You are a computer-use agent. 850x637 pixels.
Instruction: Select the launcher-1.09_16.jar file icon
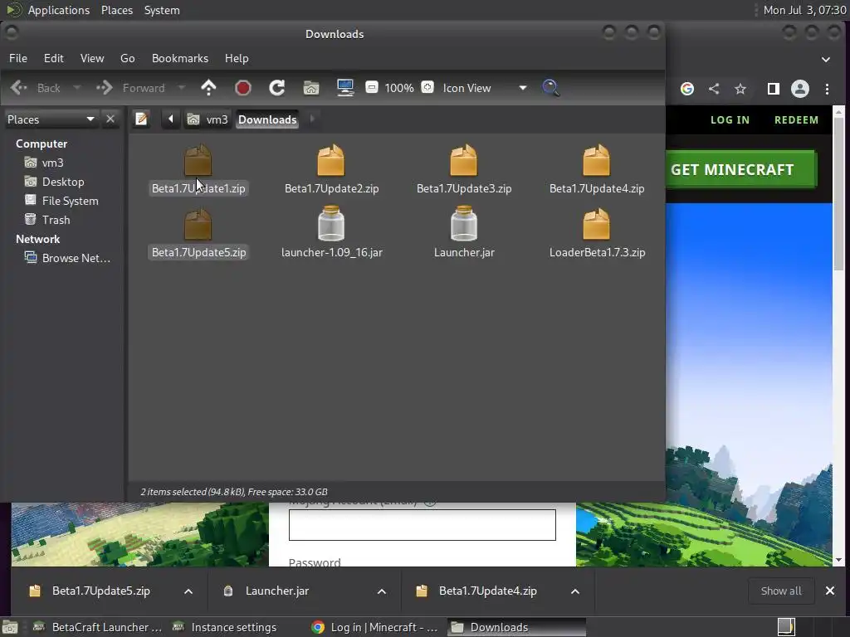click(330, 223)
